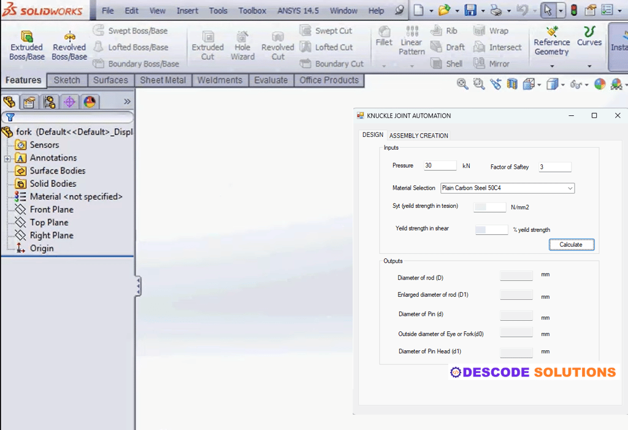Screen dimensions: 628x430
Task: Switch to the ASSEMBLY CREATION tab
Action: [418, 136]
